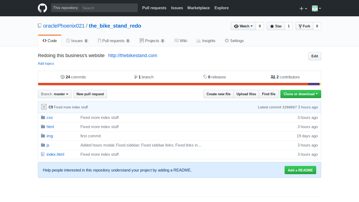Open the index.html file

[55, 154]
